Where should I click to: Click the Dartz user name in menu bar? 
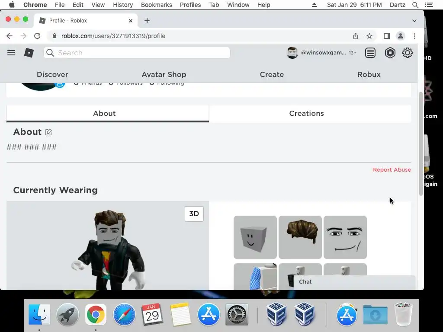(x=397, y=5)
